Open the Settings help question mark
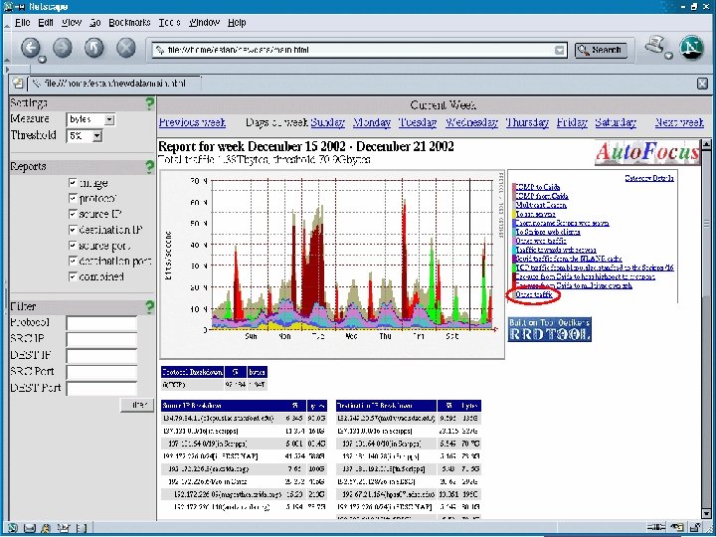This screenshot has height=537, width=716. pos(149,103)
